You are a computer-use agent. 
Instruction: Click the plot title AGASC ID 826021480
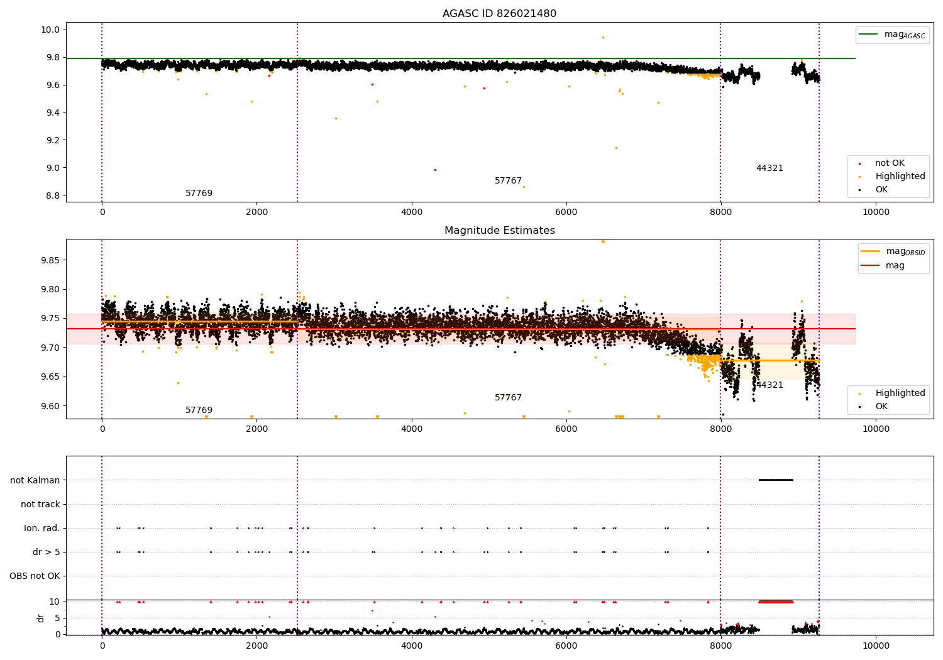[499, 14]
